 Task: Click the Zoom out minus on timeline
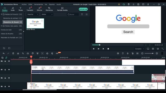(142, 53)
